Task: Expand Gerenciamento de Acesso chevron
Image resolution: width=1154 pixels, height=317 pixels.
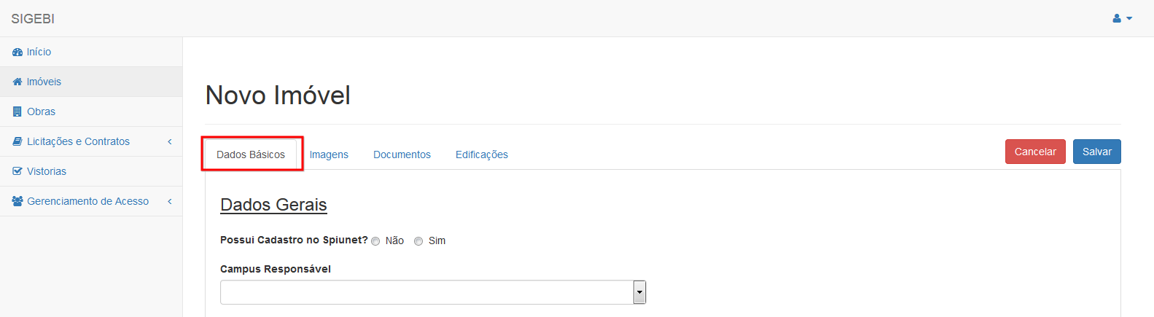Action: click(x=170, y=202)
